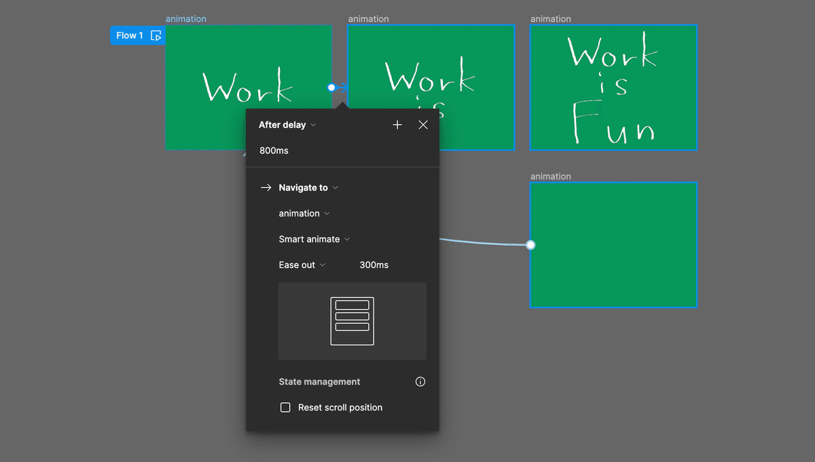The image size is (815, 462).
Task: Click the State management heading
Action: (319, 382)
